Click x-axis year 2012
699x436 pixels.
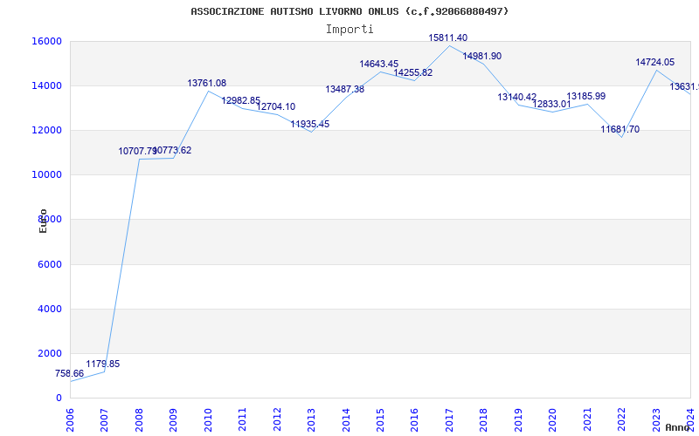tap(277, 420)
